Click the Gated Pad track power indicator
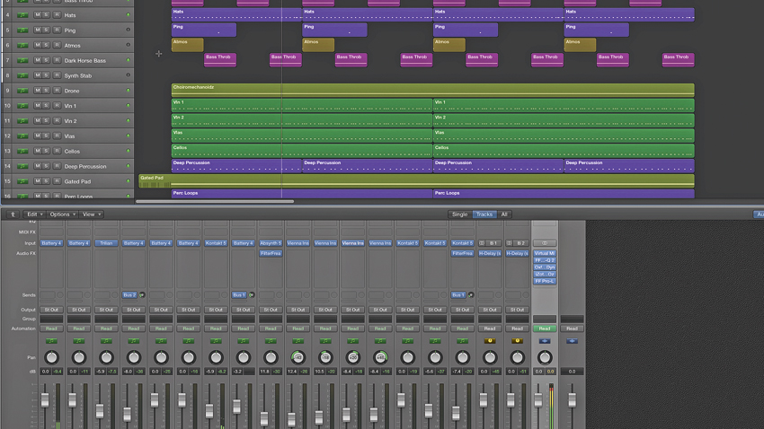This screenshot has height=429, width=764. [129, 181]
